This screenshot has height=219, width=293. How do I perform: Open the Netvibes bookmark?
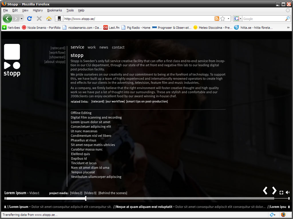[x=11, y=28]
